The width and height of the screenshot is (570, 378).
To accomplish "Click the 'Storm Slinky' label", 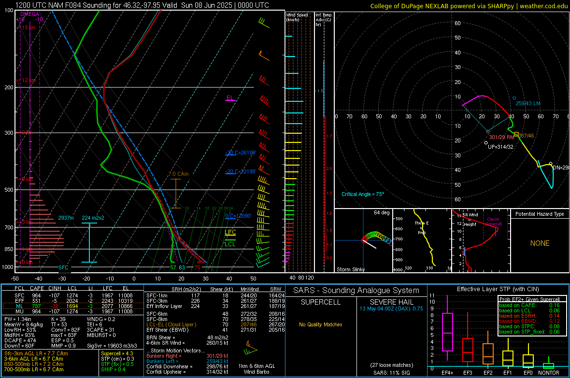I will [350, 269].
